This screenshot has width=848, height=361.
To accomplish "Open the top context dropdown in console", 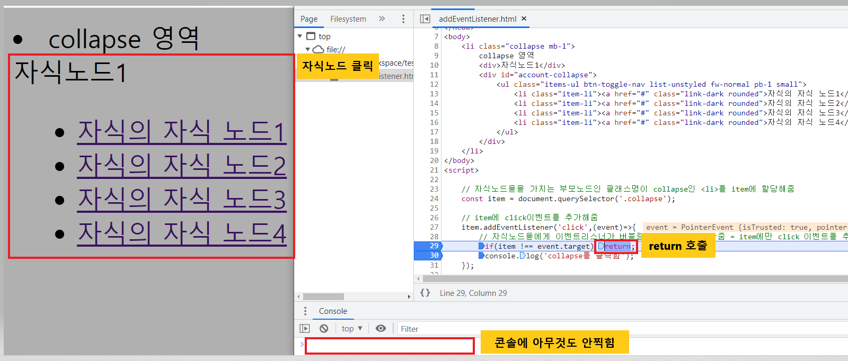I will coord(352,328).
